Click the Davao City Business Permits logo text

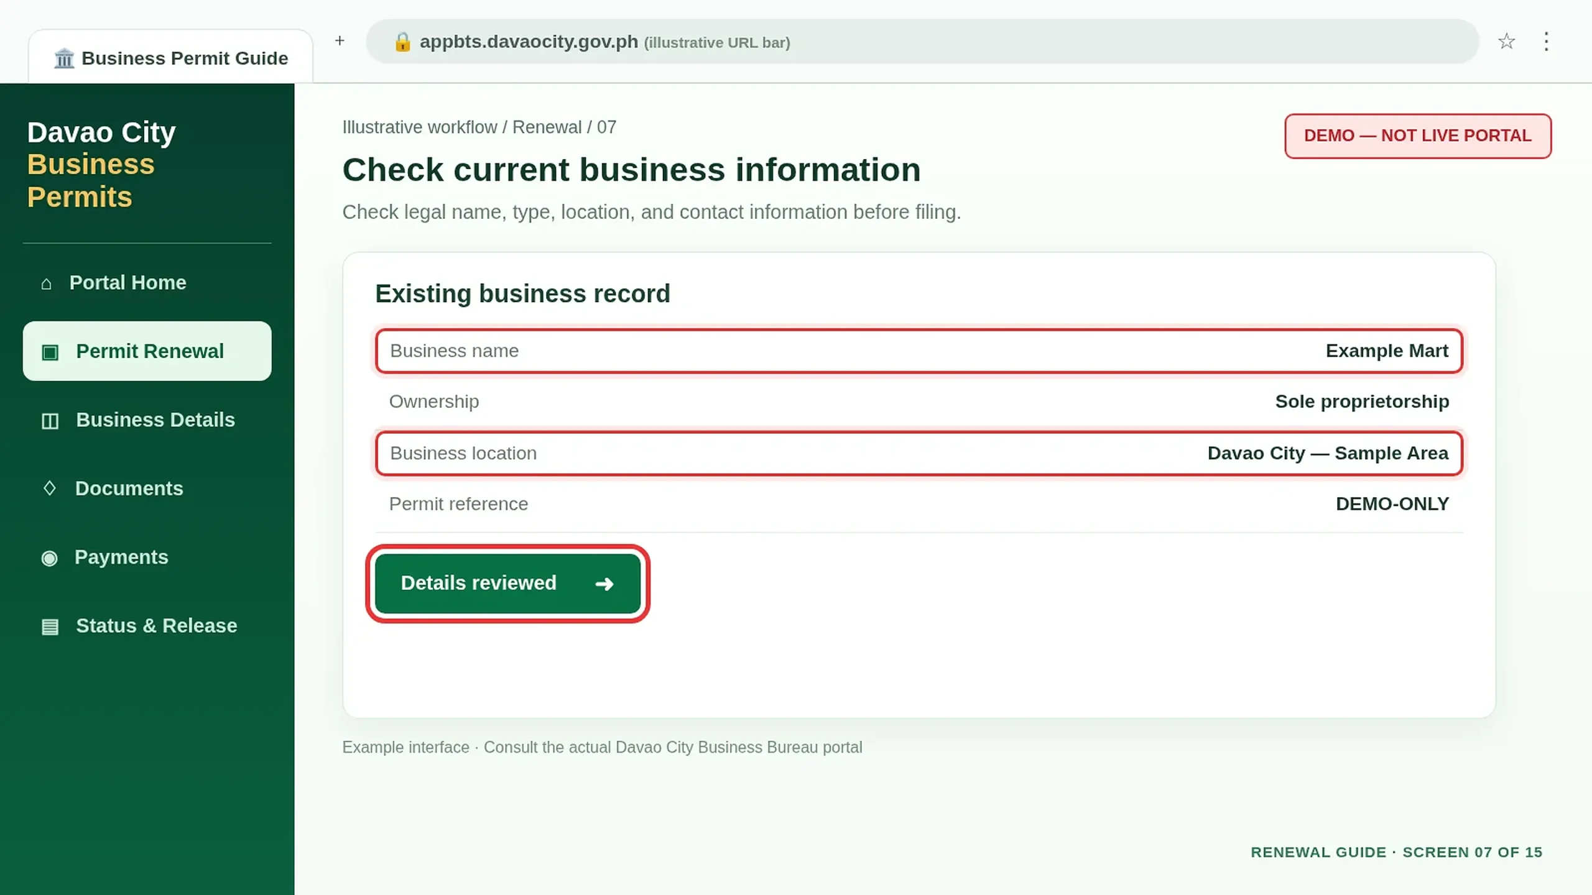(101, 165)
